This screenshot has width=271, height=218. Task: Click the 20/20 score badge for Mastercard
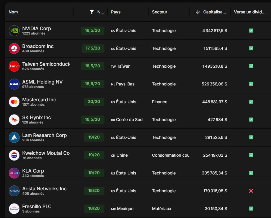94,102
